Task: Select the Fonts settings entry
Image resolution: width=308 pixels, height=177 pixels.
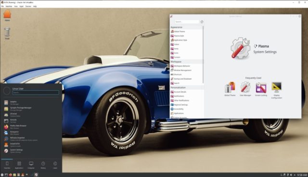Action: tap(175, 49)
